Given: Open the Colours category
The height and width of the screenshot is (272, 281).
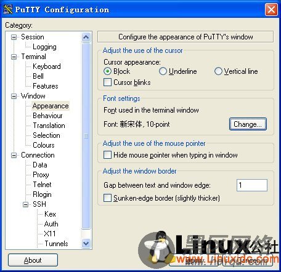Looking at the screenshot, I should [x=44, y=145].
